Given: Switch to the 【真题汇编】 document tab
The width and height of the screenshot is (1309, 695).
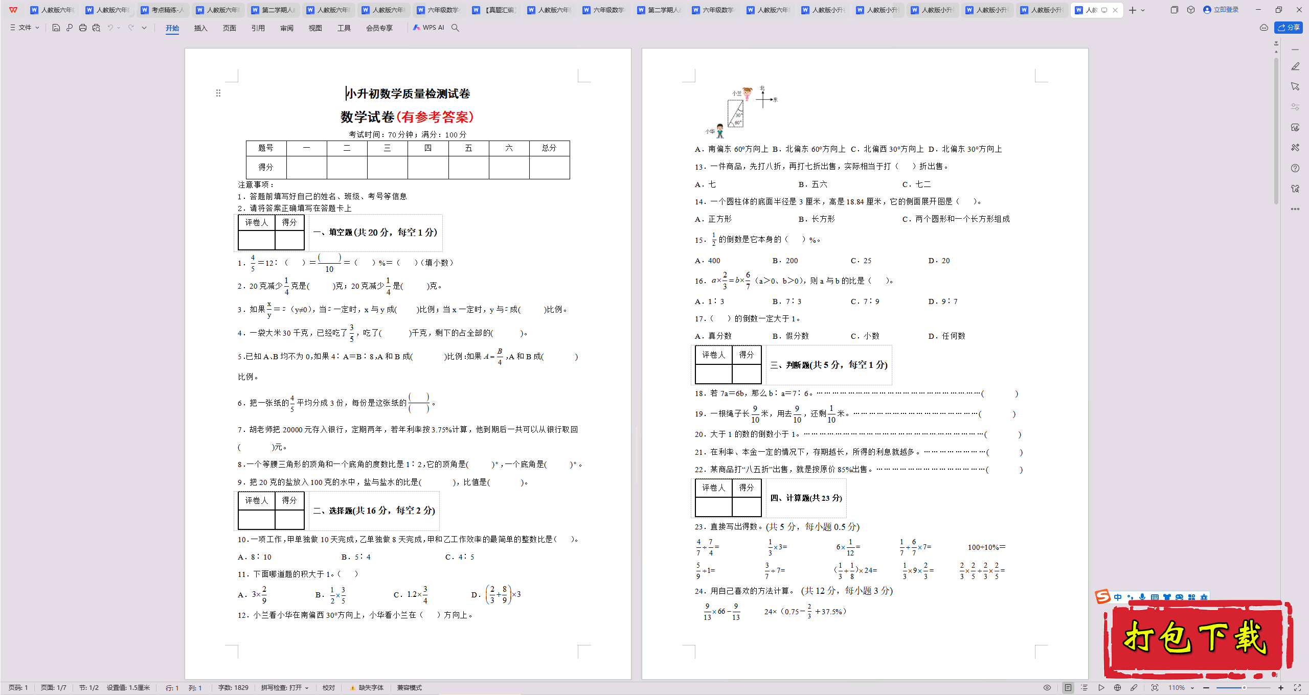Looking at the screenshot, I should 495,10.
